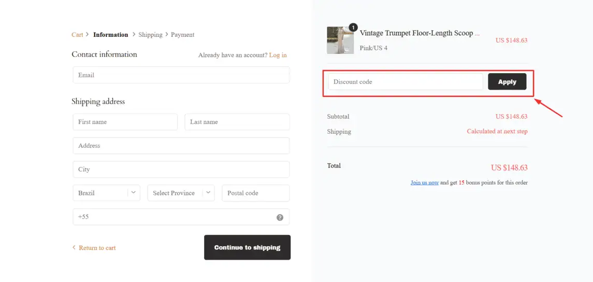
Task: Click into the Discount code field
Action: (406, 81)
